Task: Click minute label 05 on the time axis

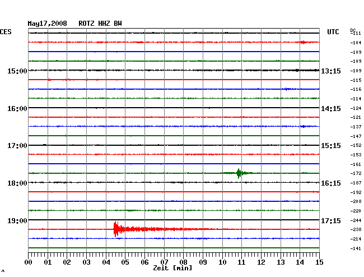Action: tap(125, 262)
